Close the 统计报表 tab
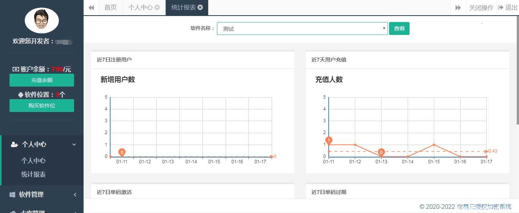 (x=200, y=7)
